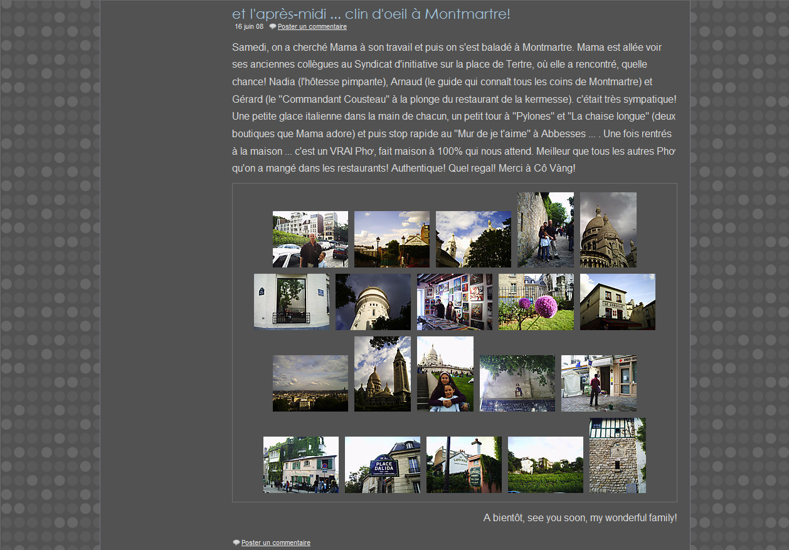View the half-timbered stone house photo

pos(618,455)
